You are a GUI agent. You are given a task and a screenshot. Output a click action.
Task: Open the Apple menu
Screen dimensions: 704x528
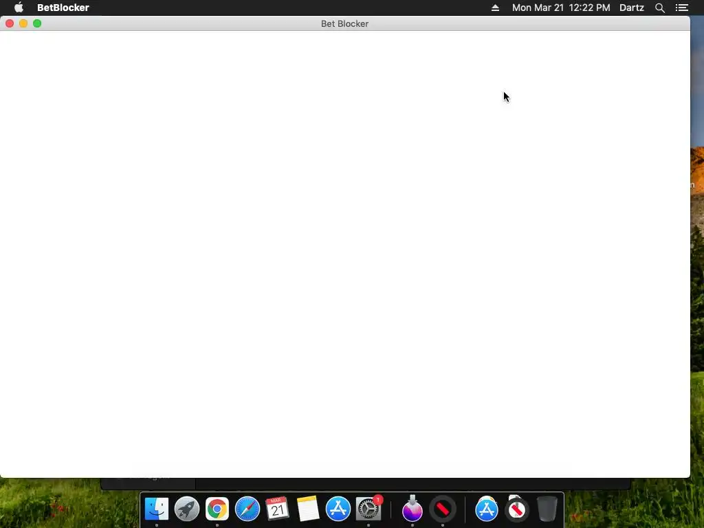coord(19,7)
